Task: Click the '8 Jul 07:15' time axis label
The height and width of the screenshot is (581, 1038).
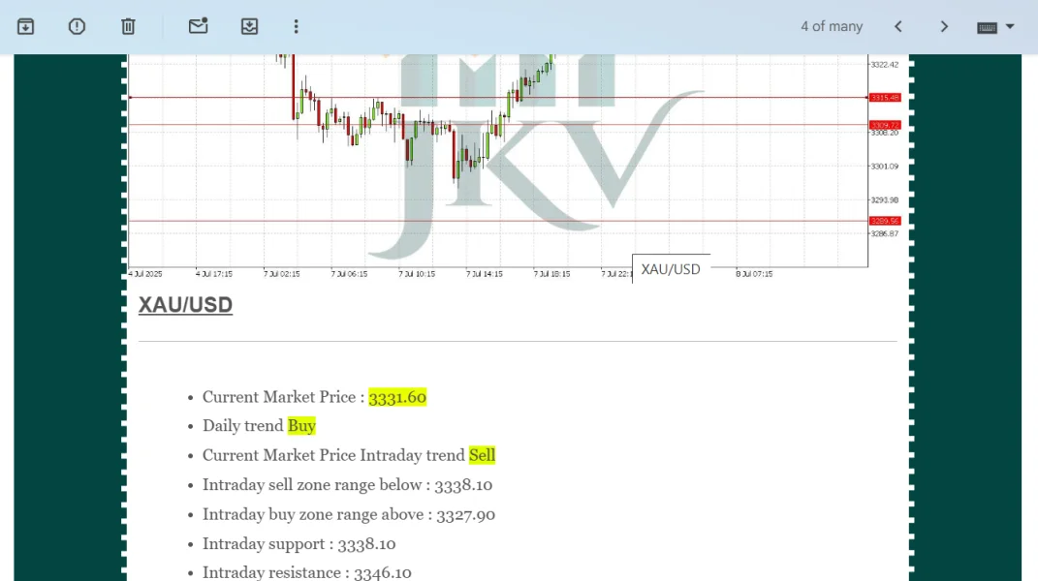Action: [754, 274]
